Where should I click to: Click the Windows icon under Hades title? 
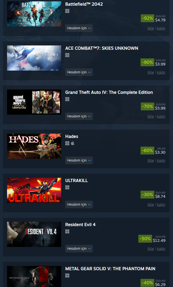tap(67, 143)
